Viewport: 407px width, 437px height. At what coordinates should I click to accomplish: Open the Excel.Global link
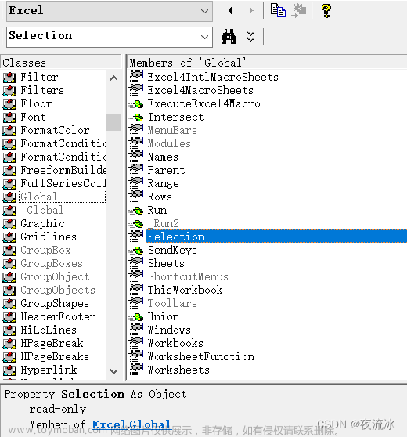(x=131, y=424)
